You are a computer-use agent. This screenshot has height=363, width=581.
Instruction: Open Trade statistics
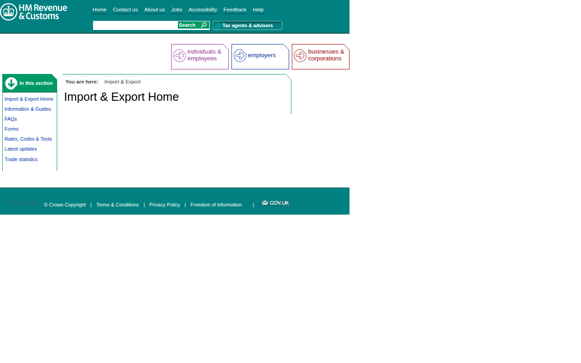pos(21,159)
